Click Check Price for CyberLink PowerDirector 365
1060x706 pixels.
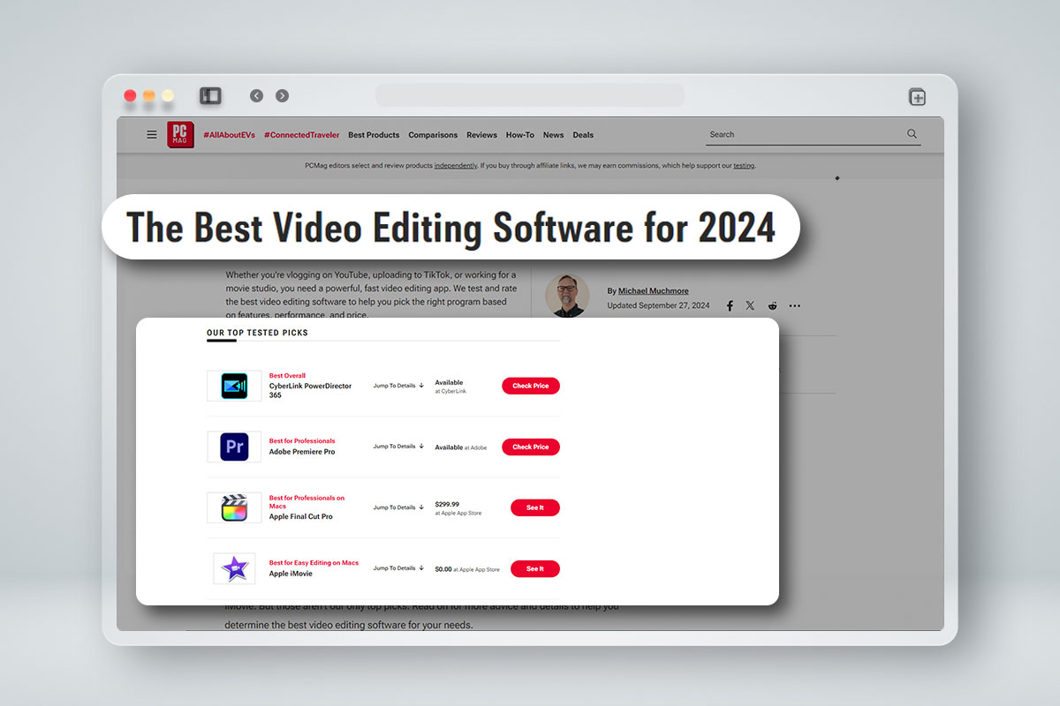(530, 386)
